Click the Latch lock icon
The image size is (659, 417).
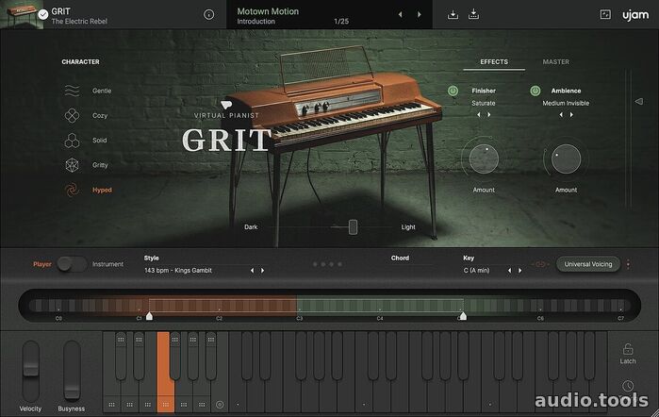tap(628, 350)
